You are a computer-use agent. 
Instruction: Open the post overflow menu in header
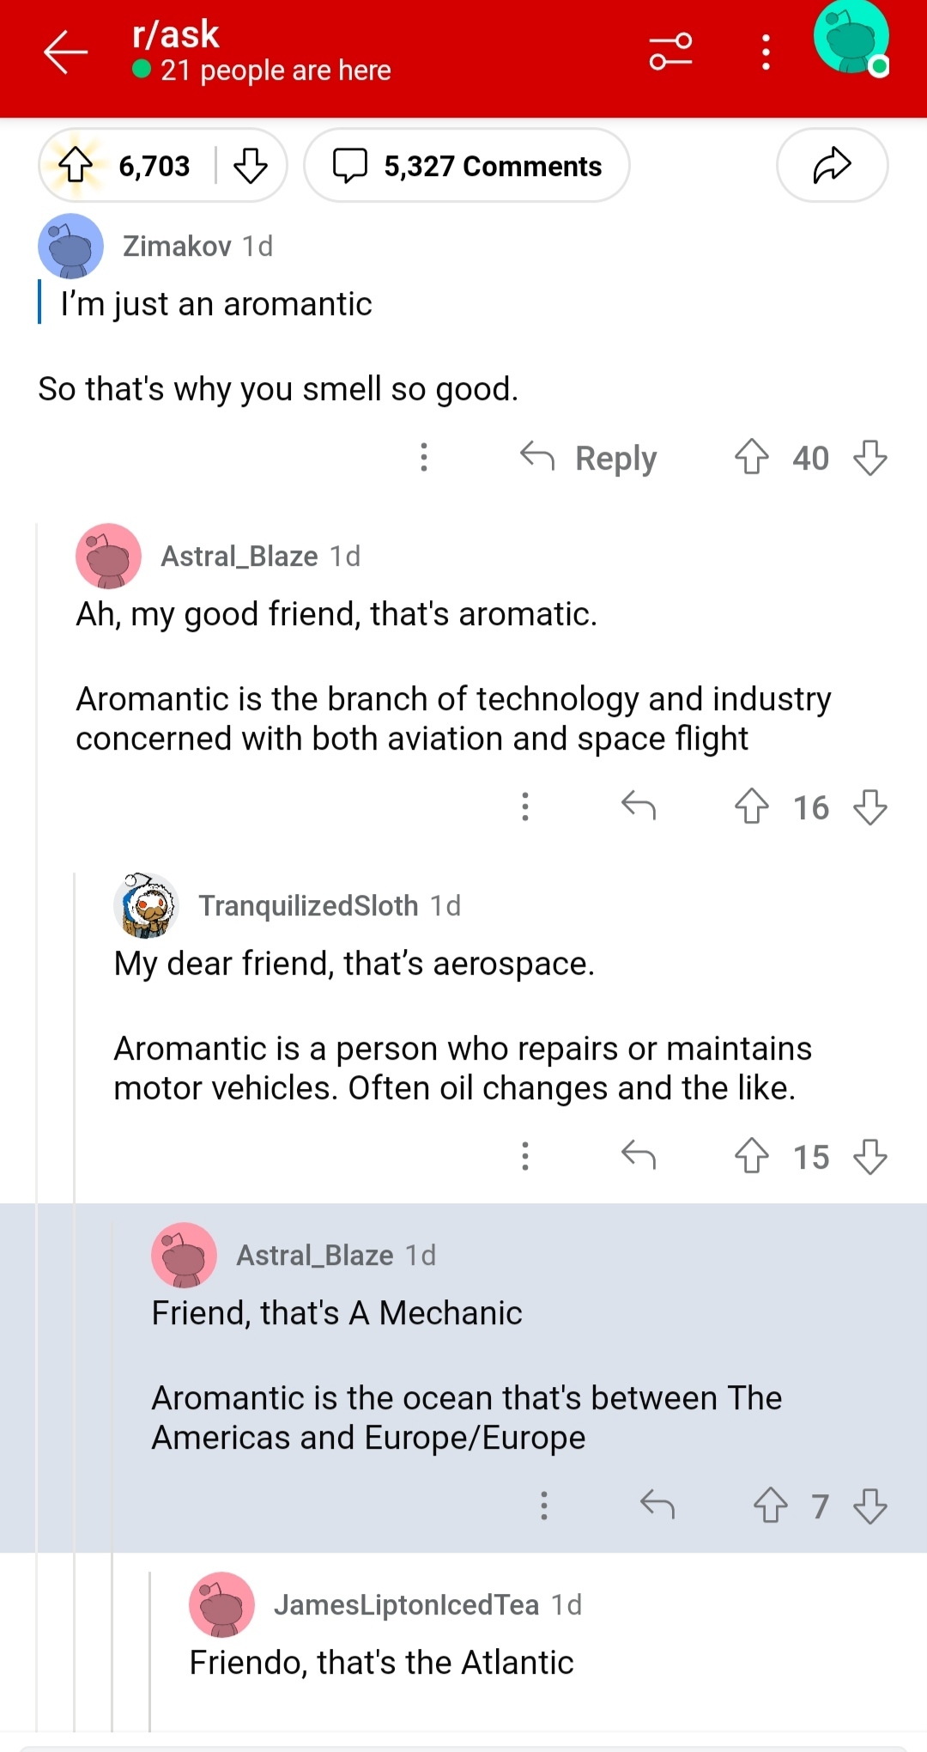coord(766,52)
